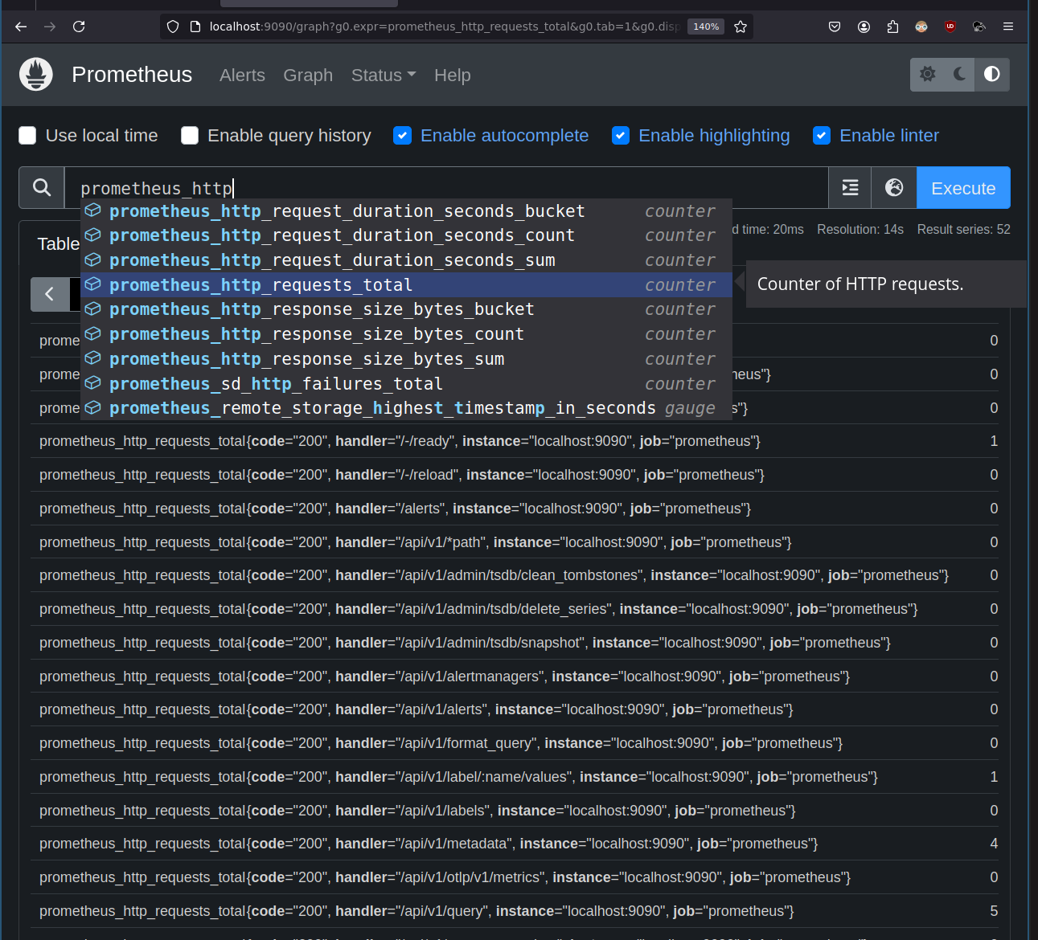Image resolution: width=1038 pixels, height=940 pixels.
Task: Go forward in browser history
Action: click(x=50, y=27)
